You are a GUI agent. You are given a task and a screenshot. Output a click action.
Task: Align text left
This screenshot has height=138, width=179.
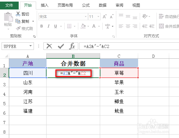click(x=121, y=26)
